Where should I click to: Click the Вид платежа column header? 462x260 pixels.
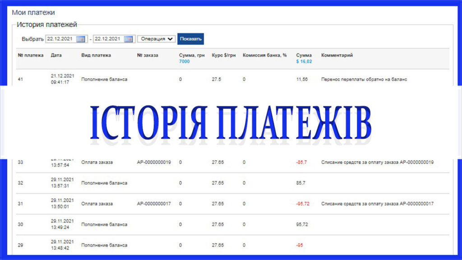tap(96, 56)
